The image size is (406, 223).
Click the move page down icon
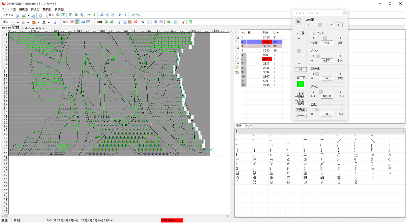pos(237,62)
